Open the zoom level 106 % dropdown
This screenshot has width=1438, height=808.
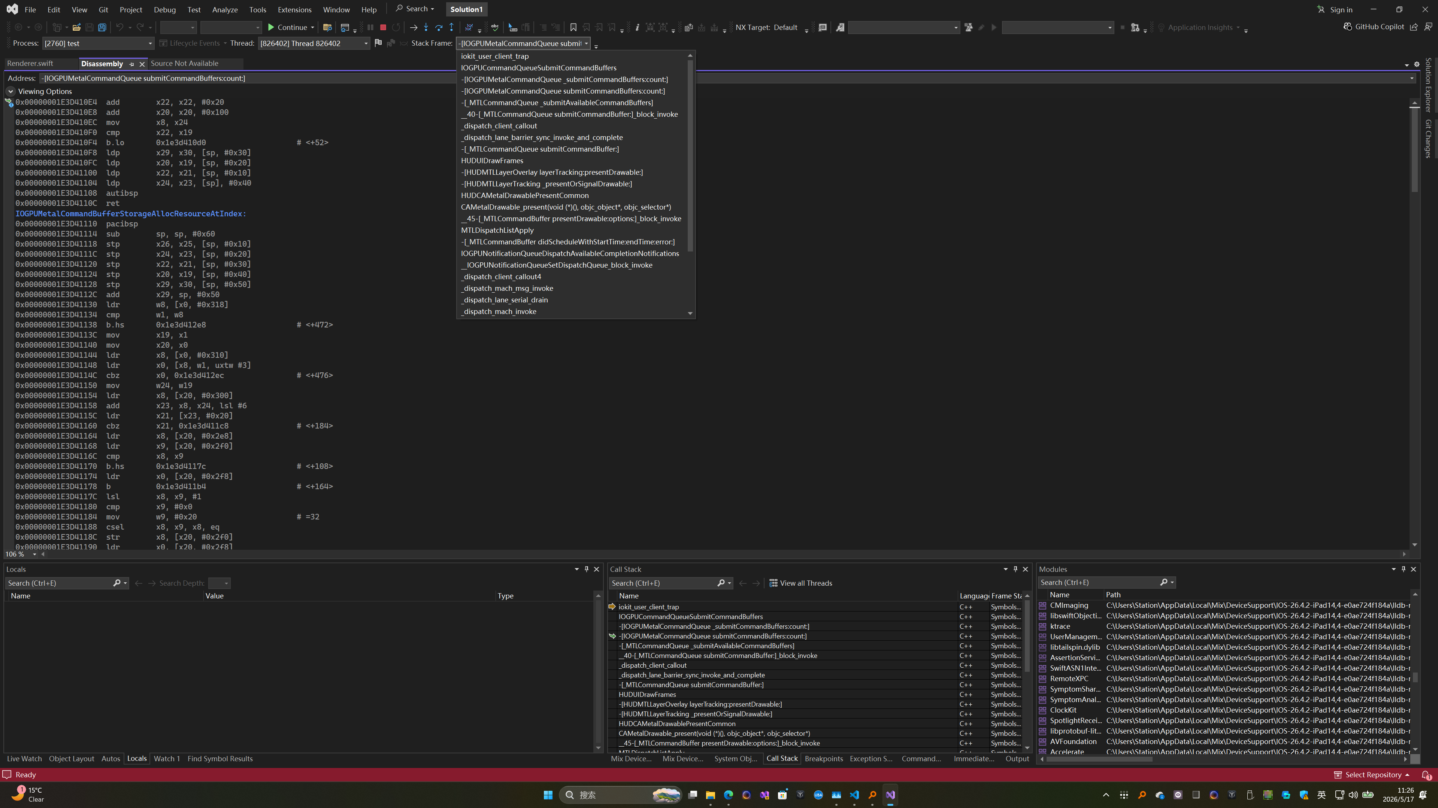click(x=34, y=554)
